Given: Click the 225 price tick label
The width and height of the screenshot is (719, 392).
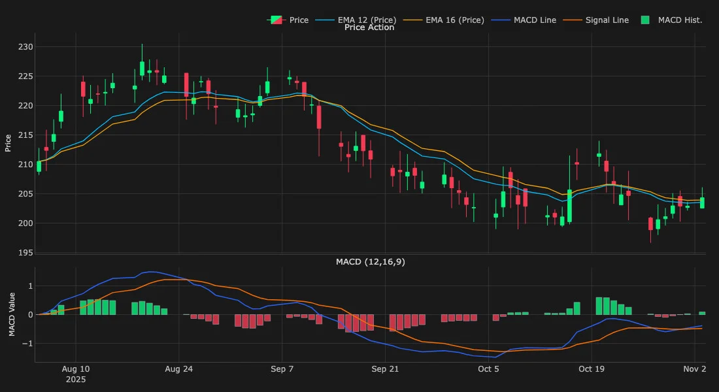Looking at the screenshot, I should pyautogui.click(x=25, y=76).
